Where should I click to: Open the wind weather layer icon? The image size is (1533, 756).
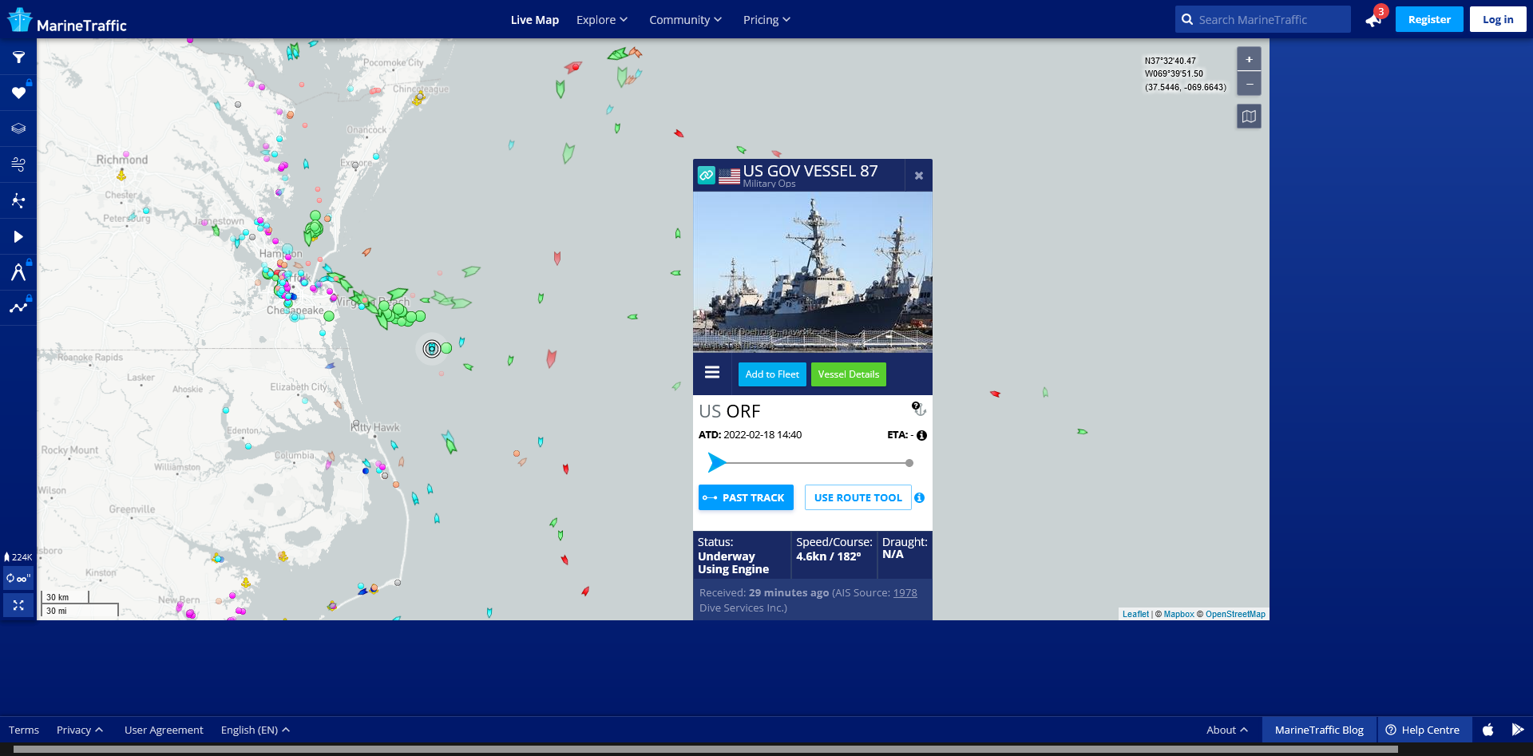(18, 164)
